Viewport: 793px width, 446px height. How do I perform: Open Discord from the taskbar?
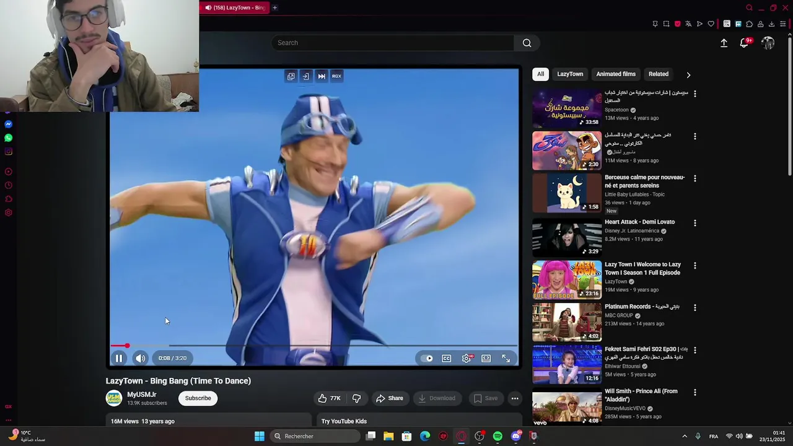515,436
